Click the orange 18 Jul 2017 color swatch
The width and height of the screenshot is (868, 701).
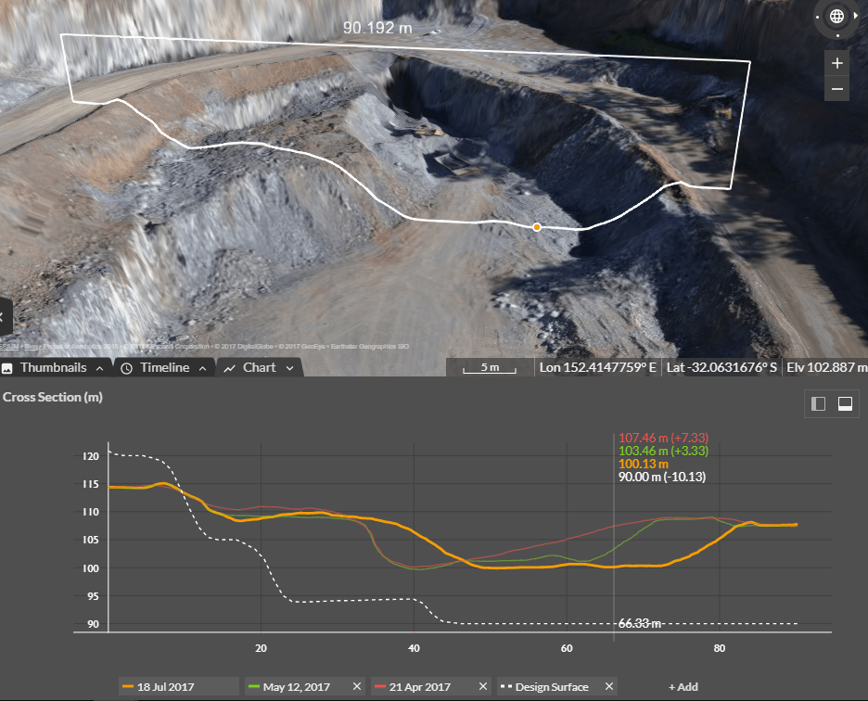126,686
